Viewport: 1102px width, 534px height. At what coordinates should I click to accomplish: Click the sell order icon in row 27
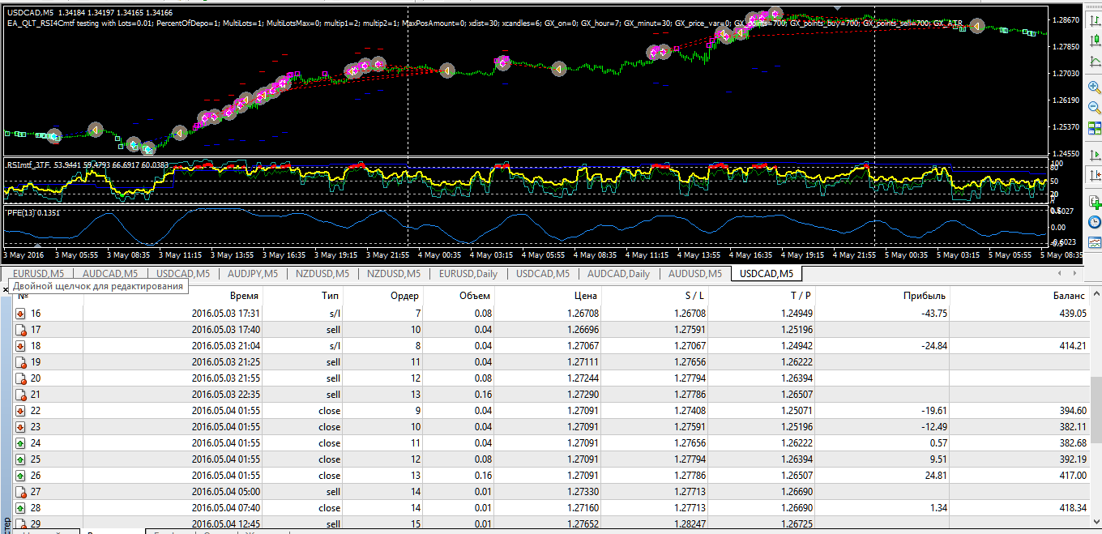coord(22,492)
